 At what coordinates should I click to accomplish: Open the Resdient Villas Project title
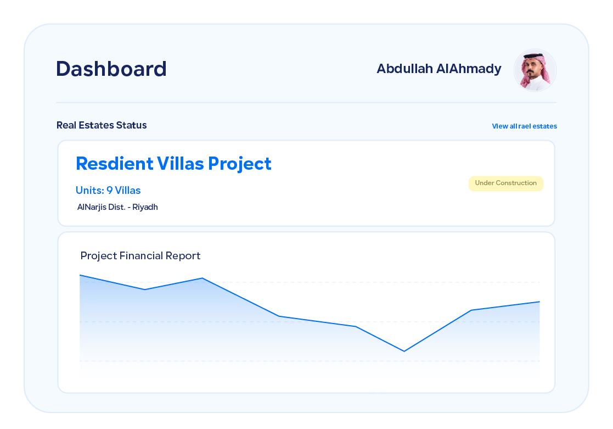(173, 164)
